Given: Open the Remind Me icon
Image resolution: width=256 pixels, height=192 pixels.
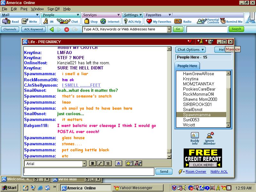Looking at the screenshot, I should pos(231,21).
